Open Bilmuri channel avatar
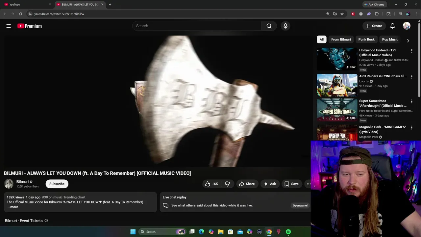 (x=9, y=184)
